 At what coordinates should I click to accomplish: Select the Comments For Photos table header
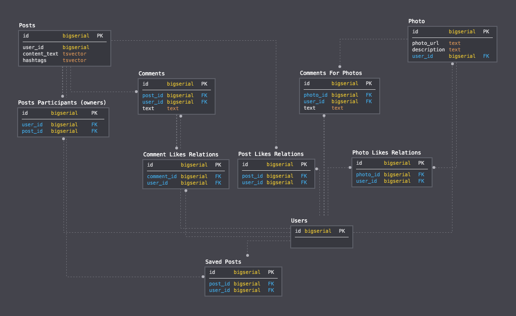point(331,73)
